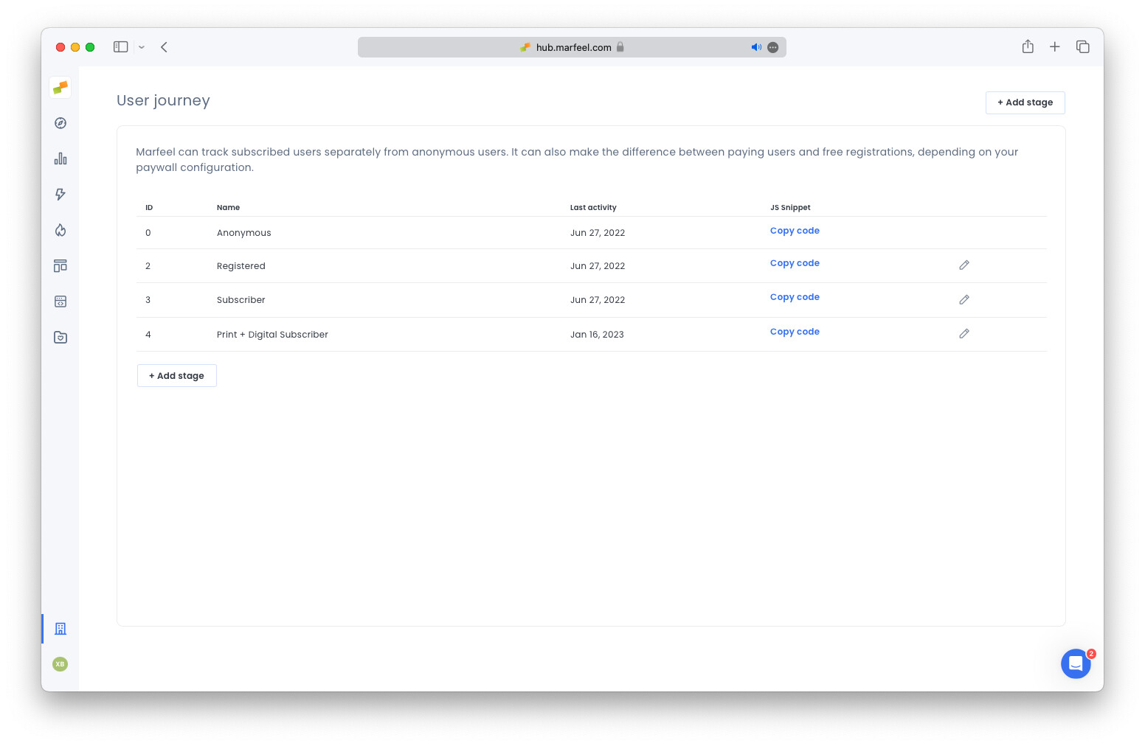Select the blue building organization icon

[60, 629]
